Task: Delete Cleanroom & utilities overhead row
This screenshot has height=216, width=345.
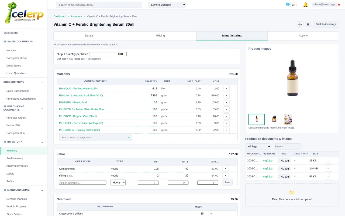Action: click(211, 214)
